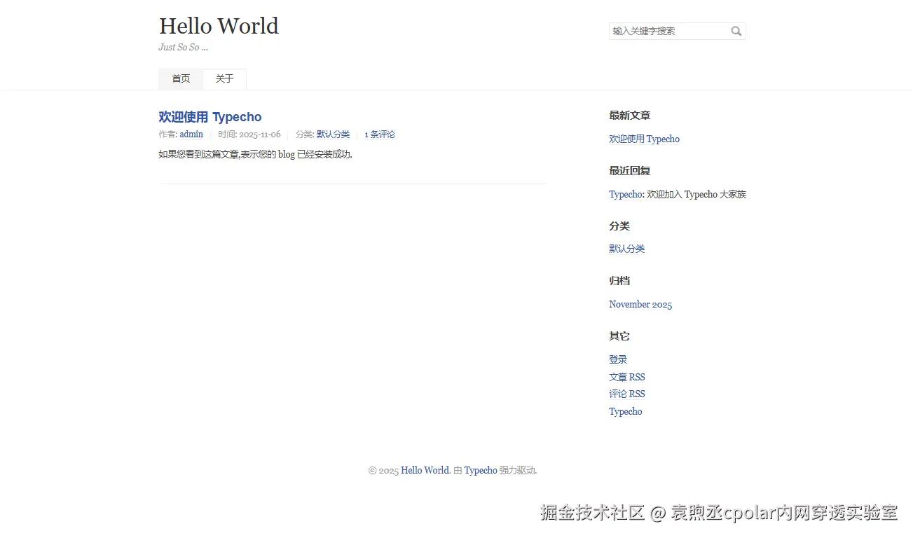The height and width of the screenshot is (538, 913).
Task: Go to the 登录 login link
Action: click(618, 359)
